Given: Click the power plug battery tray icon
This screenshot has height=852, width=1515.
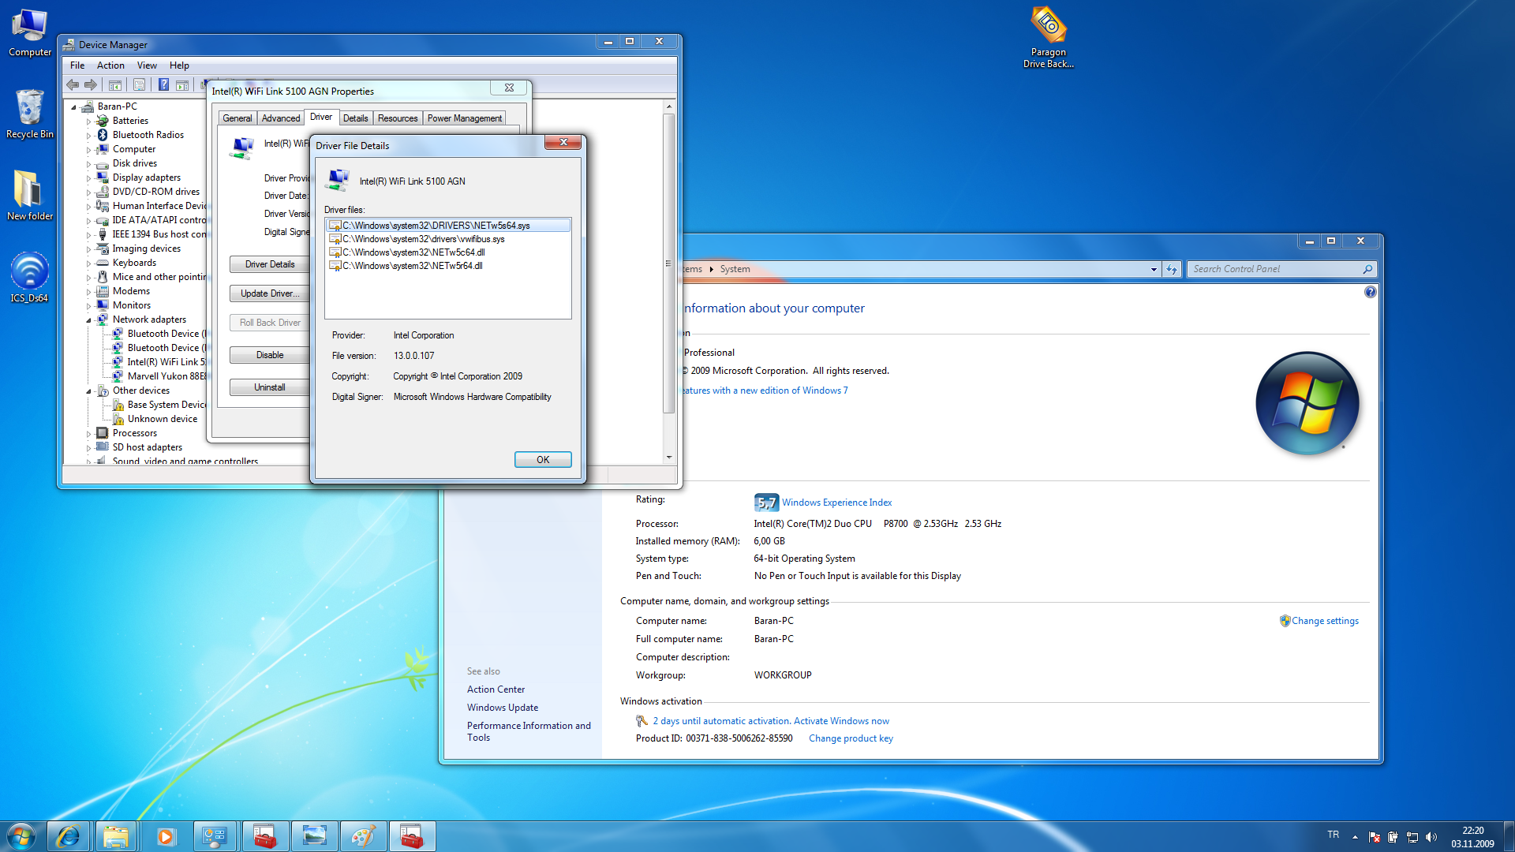Looking at the screenshot, I should click(1393, 837).
